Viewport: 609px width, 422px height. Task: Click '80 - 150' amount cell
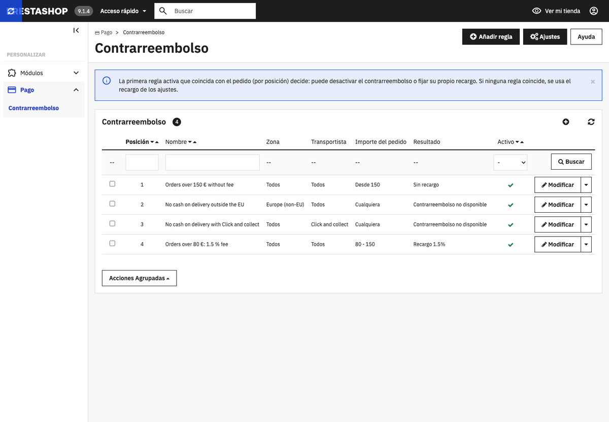[365, 244]
